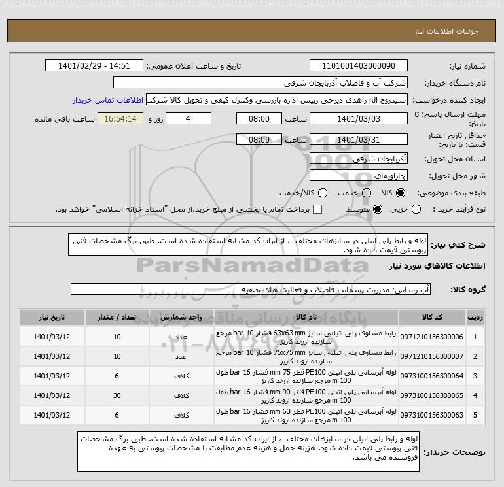Click the buyer organization name field
Viewport: 504px width, 487px height.
click(x=261, y=83)
